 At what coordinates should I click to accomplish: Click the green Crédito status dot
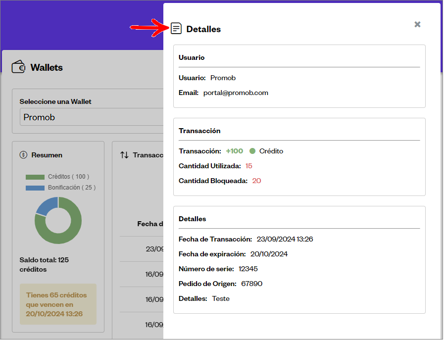pos(252,151)
